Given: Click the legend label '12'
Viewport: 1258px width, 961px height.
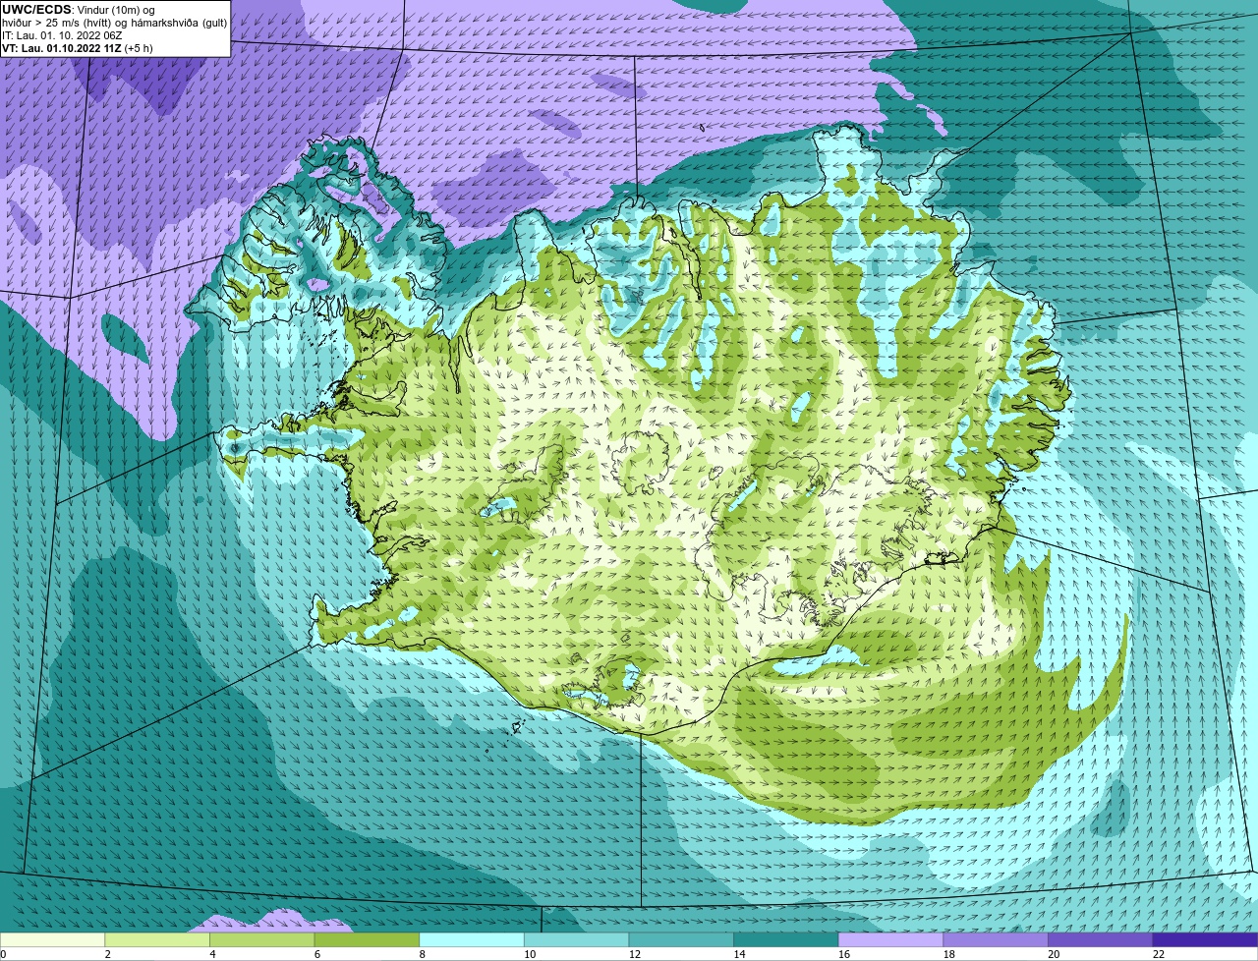Looking at the screenshot, I should (634, 954).
